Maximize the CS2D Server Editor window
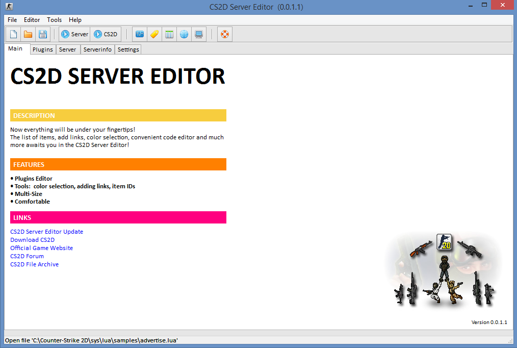The image size is (517, 348). (484, 5)
